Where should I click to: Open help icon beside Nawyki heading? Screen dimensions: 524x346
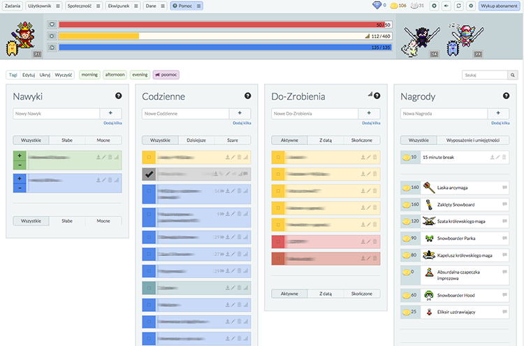pos(118,96)
